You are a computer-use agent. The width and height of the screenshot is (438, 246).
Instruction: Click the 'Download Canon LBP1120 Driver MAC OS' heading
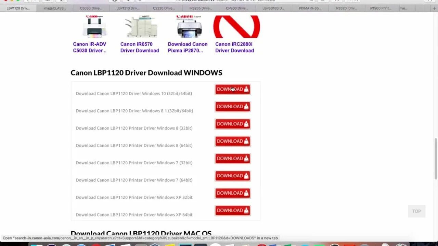(141, 233)
